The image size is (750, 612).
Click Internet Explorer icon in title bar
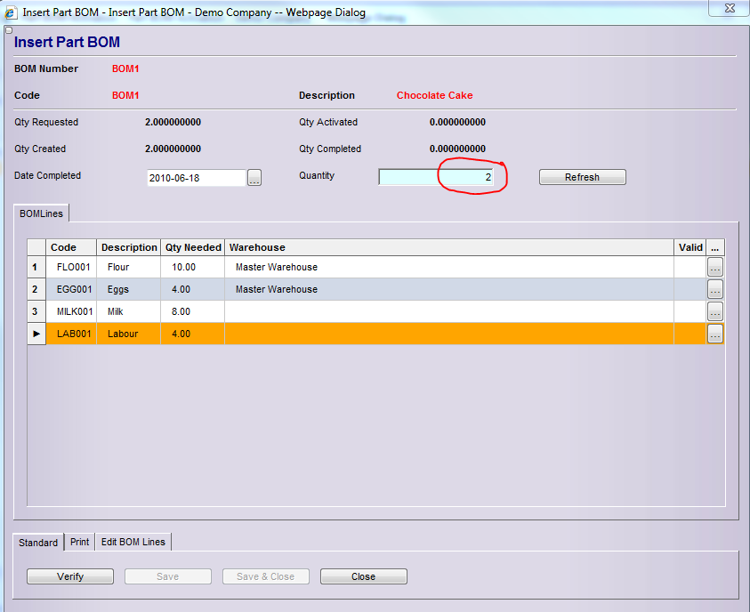(x=11, y=12)
